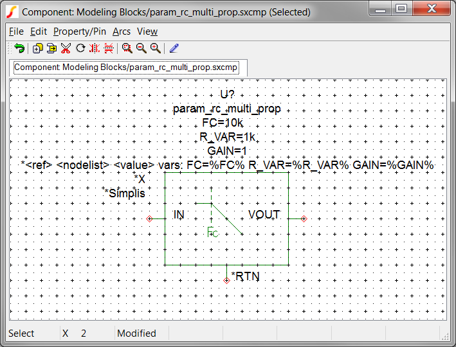Click the green Undo arrow icon

pyautogui.click(x=19, y=48)
